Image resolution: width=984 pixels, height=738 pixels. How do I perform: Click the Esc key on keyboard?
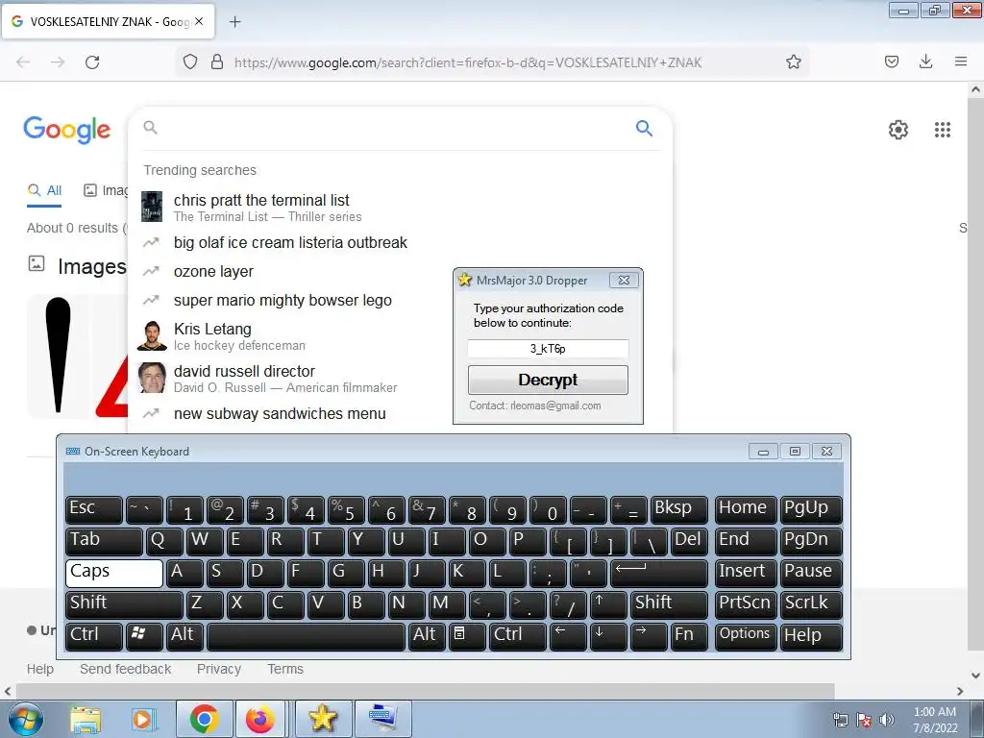94,509
